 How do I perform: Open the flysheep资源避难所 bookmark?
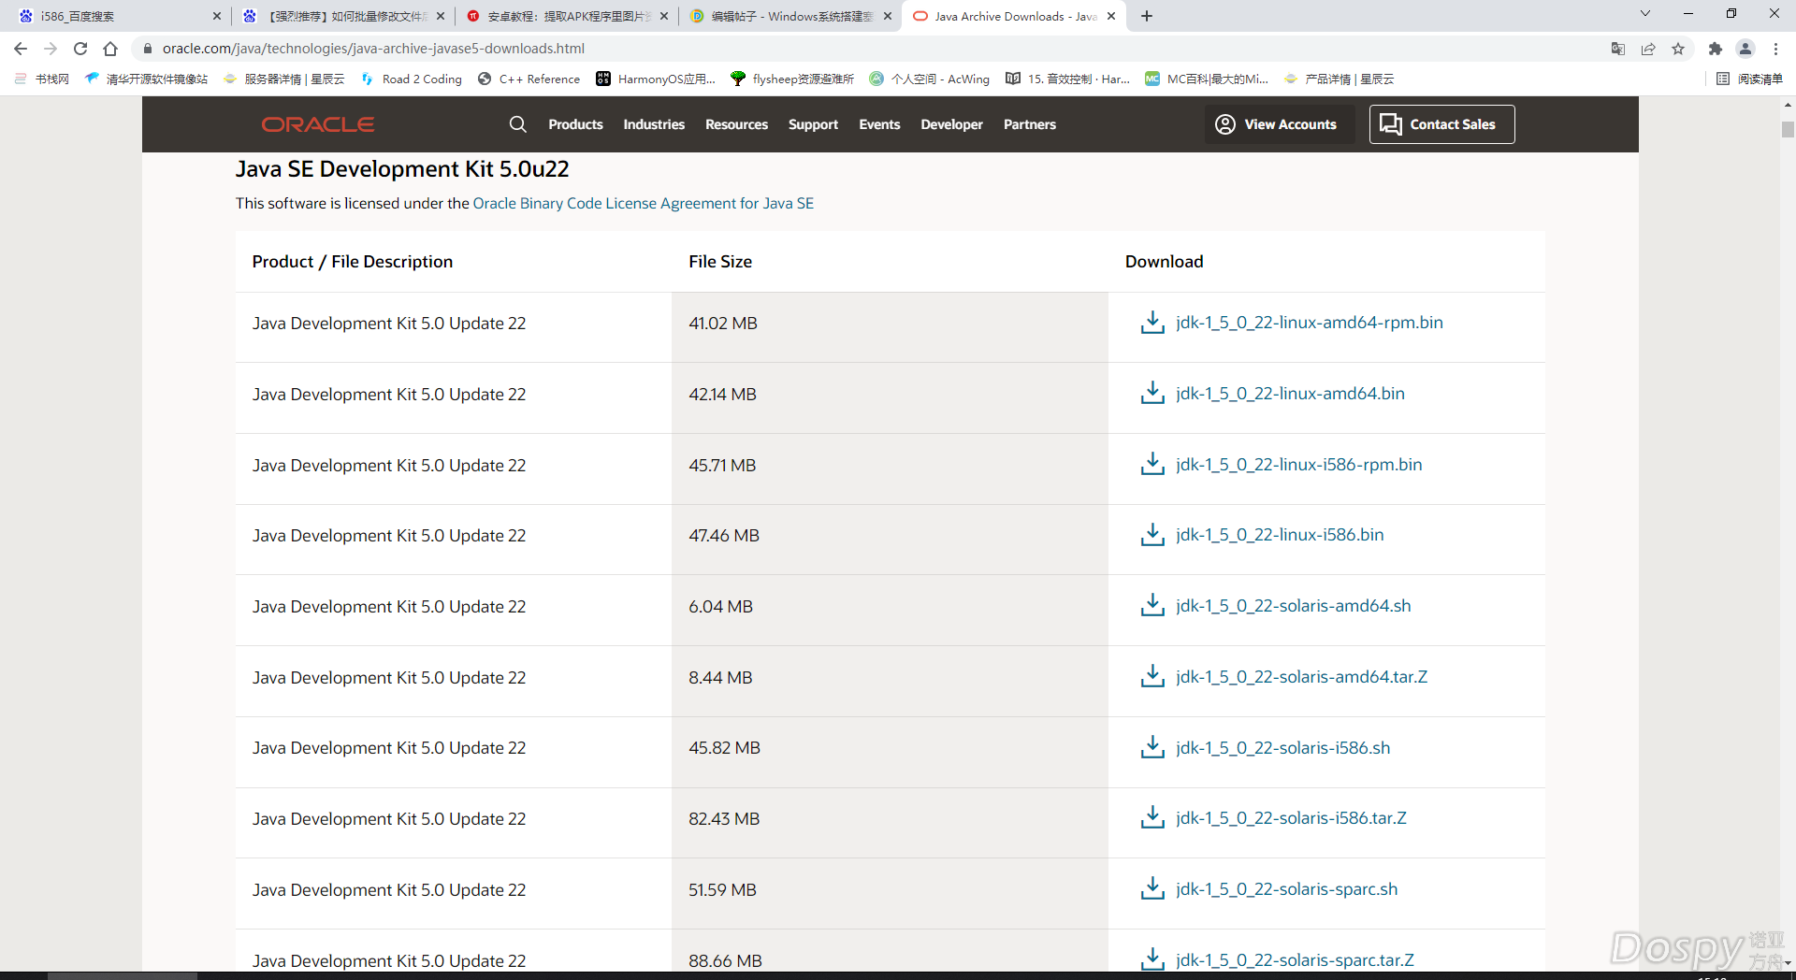pyautogui.click(x=792, y=79)
